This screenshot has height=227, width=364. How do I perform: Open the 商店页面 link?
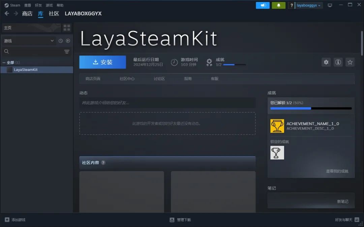pyautogui.click(x=93, y=79)
